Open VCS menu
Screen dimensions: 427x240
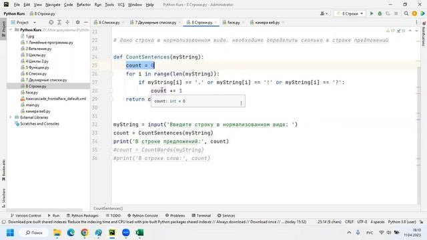(121, 5)
